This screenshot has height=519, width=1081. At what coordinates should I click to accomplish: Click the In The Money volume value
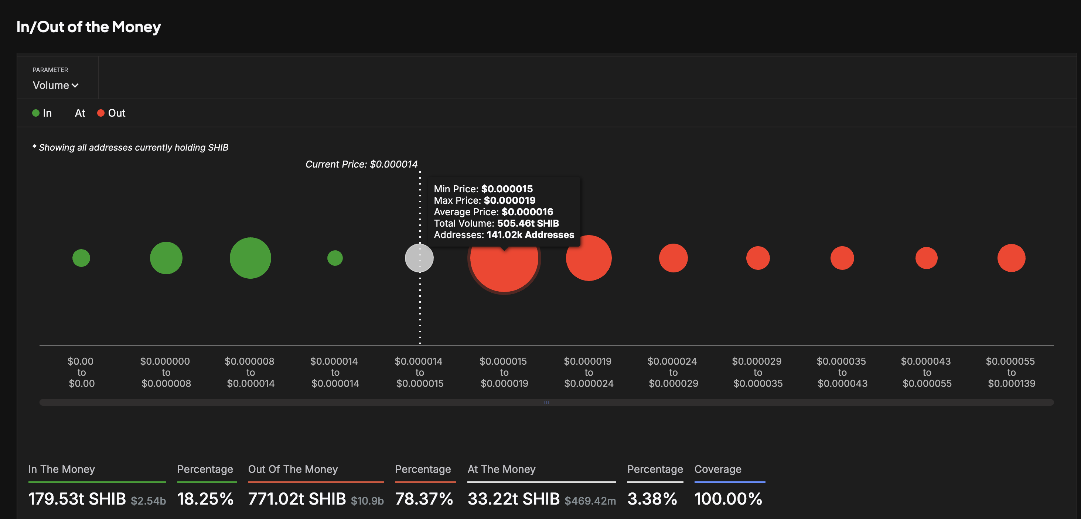tap(77, 498)
